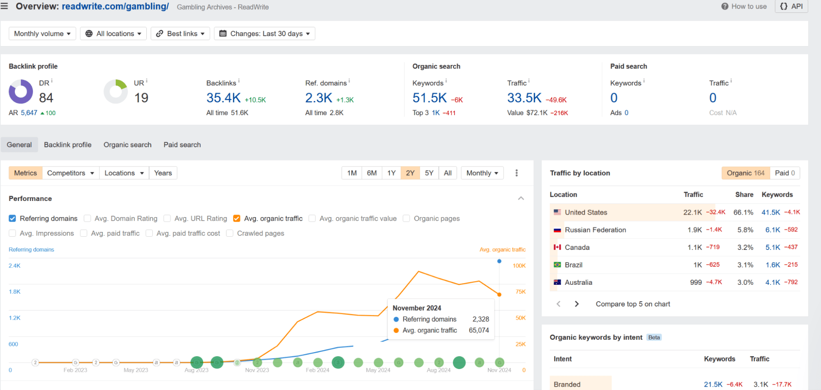This screenshot has height=390, width=821.
Task: Open the Monthly volume dropdown
Action: 42,34
